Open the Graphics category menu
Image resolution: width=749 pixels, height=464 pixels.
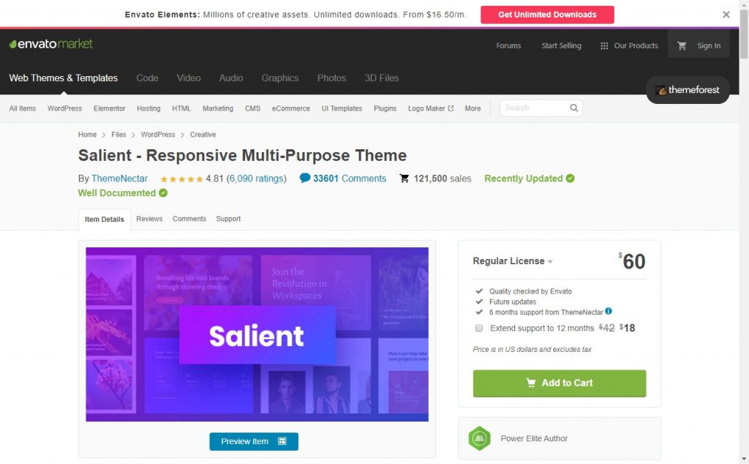pyautogui.click(x=280, y=78)
